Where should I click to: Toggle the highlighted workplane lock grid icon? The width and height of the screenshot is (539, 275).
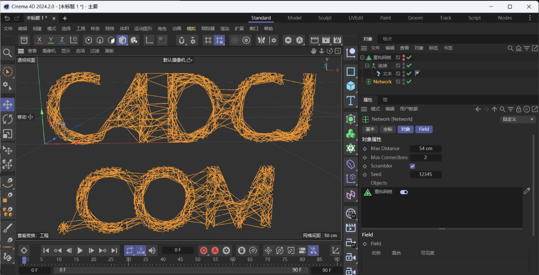pyautogui.click(x=219, y=40)
